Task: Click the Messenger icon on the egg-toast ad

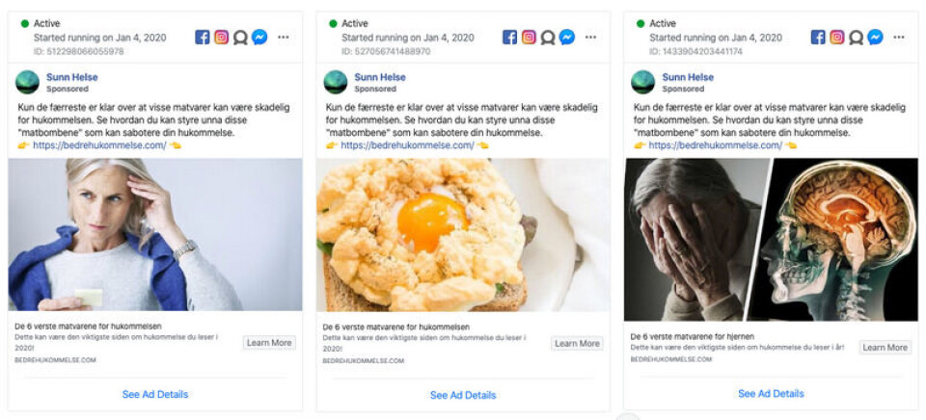Action: point(567,38)
